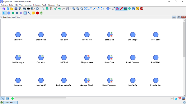Save the network with floppy icon
Screen dimensions: 186x104
pos(24,9)
